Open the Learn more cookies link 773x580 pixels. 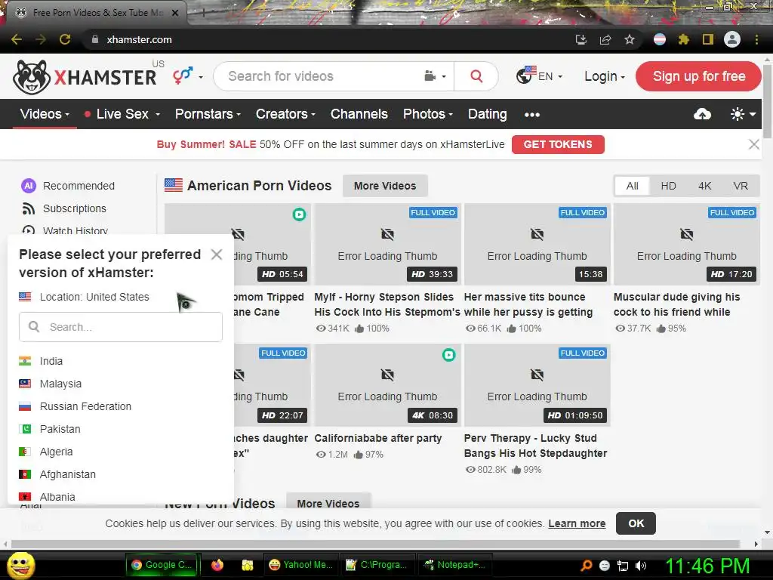(x=577, y=523)
